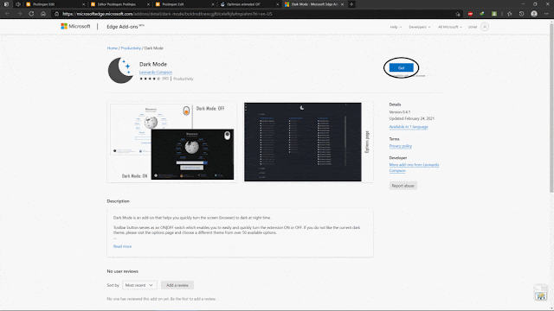
Task: Open the Privacy policy link
Action: click(x=400, y=146)
